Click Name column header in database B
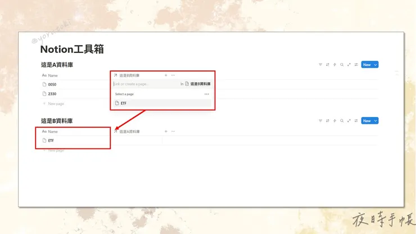Screen dimensions: 416x234 pos(50,132)
